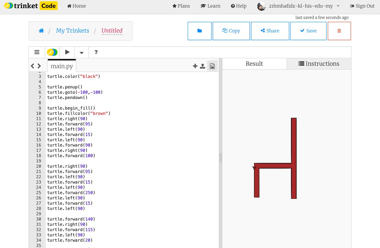This screenshot has height=248, width=380.
Task: Click the Trinket Code logo
Action: (31, 6)
